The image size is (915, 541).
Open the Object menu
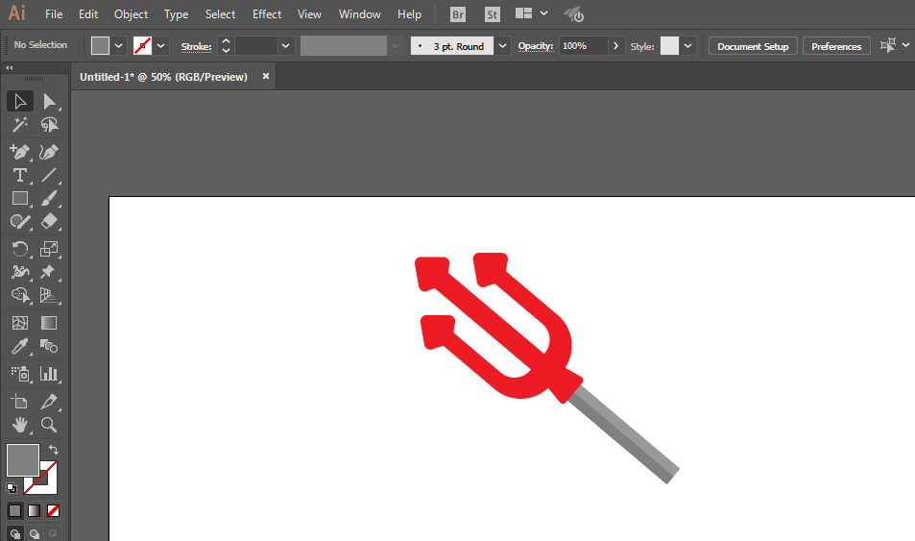pyautogui.click(x=131, y=14)
